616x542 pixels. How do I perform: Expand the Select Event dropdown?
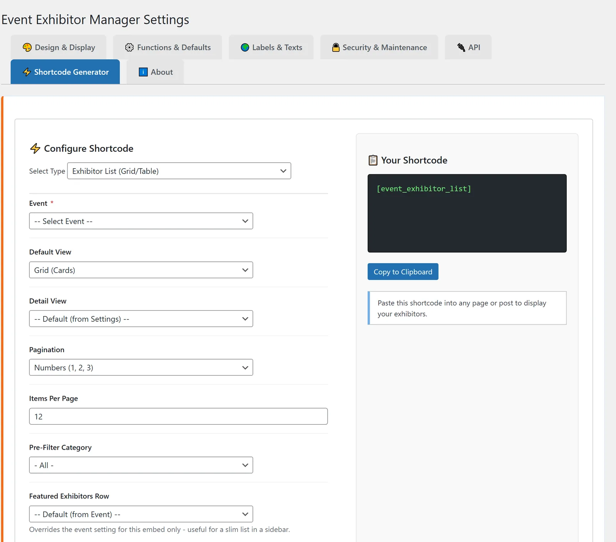coord(141,221)
